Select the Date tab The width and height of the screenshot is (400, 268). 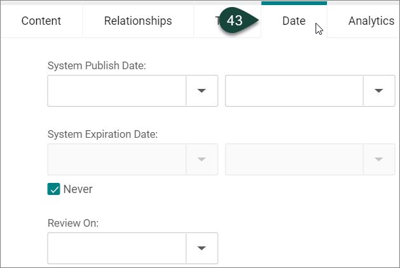pyautogui.click(x=293, y=21)
